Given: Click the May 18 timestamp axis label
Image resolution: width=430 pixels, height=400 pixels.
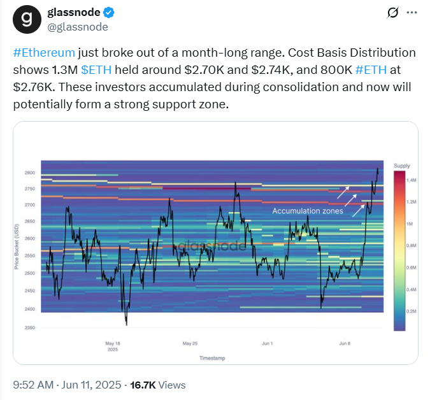Looking at the screenshot, I should pyautogui.click(x=113, y=343).
